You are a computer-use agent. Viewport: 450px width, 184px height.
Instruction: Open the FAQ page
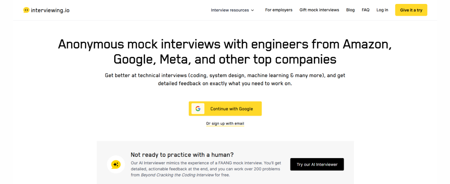tap(366, 10)
